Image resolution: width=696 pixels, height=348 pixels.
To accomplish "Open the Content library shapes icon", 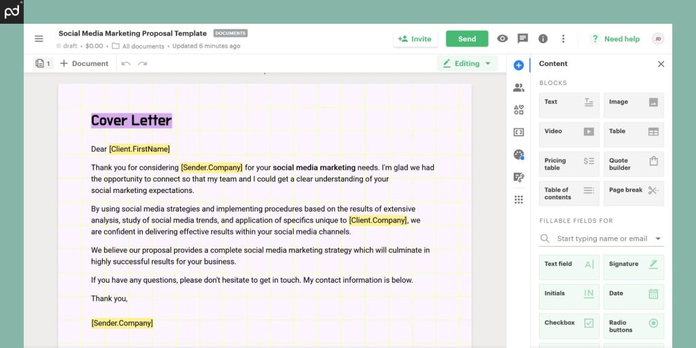I will tap(519, 109).
